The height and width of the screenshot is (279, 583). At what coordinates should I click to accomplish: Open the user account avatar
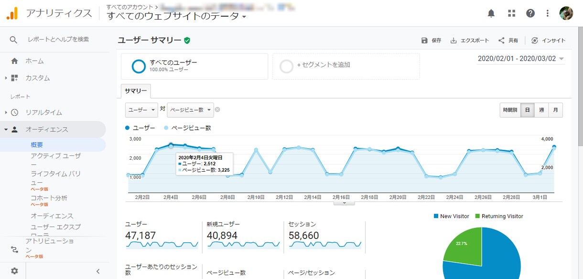tap(566, 13)
